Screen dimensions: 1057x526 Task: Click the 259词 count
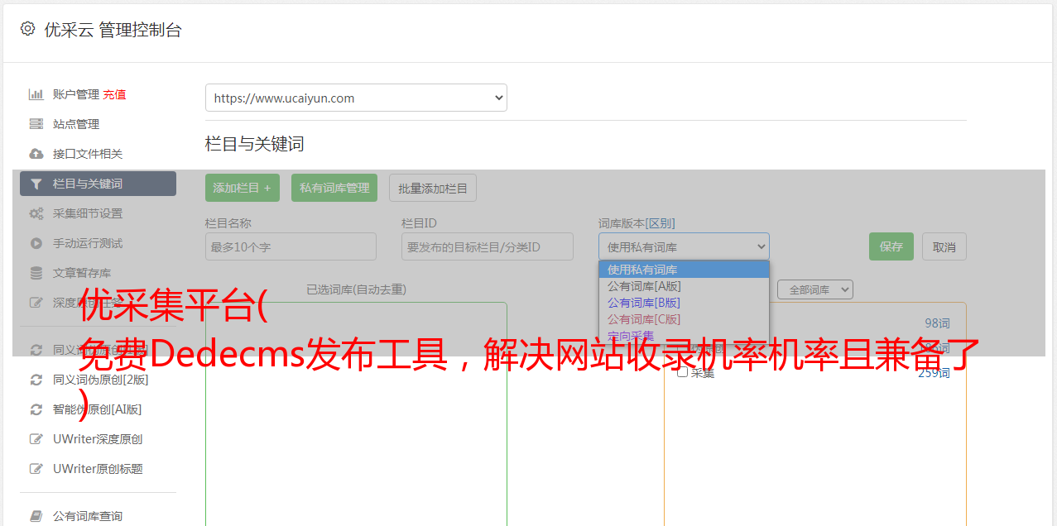[934, 373]
